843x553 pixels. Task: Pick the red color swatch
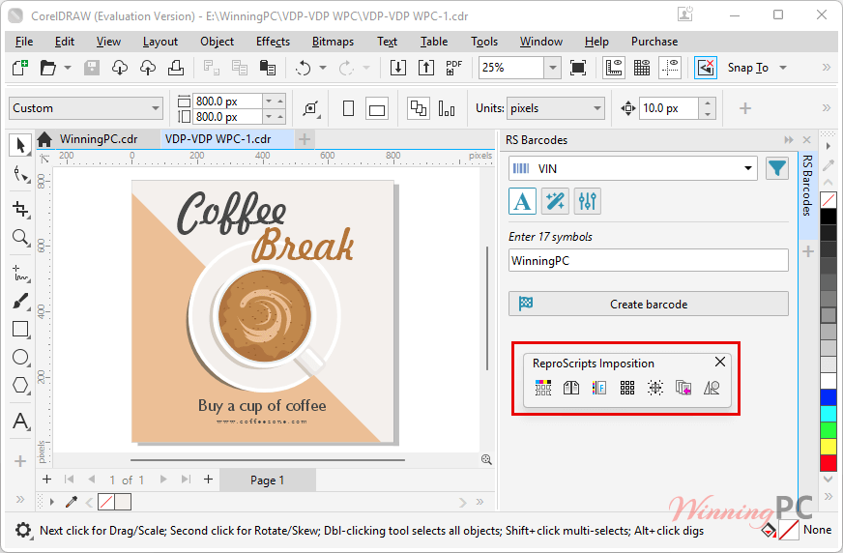[x=828, y=463]
